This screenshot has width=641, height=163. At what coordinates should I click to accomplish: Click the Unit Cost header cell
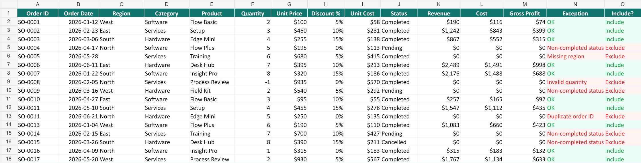click(362, 13)
